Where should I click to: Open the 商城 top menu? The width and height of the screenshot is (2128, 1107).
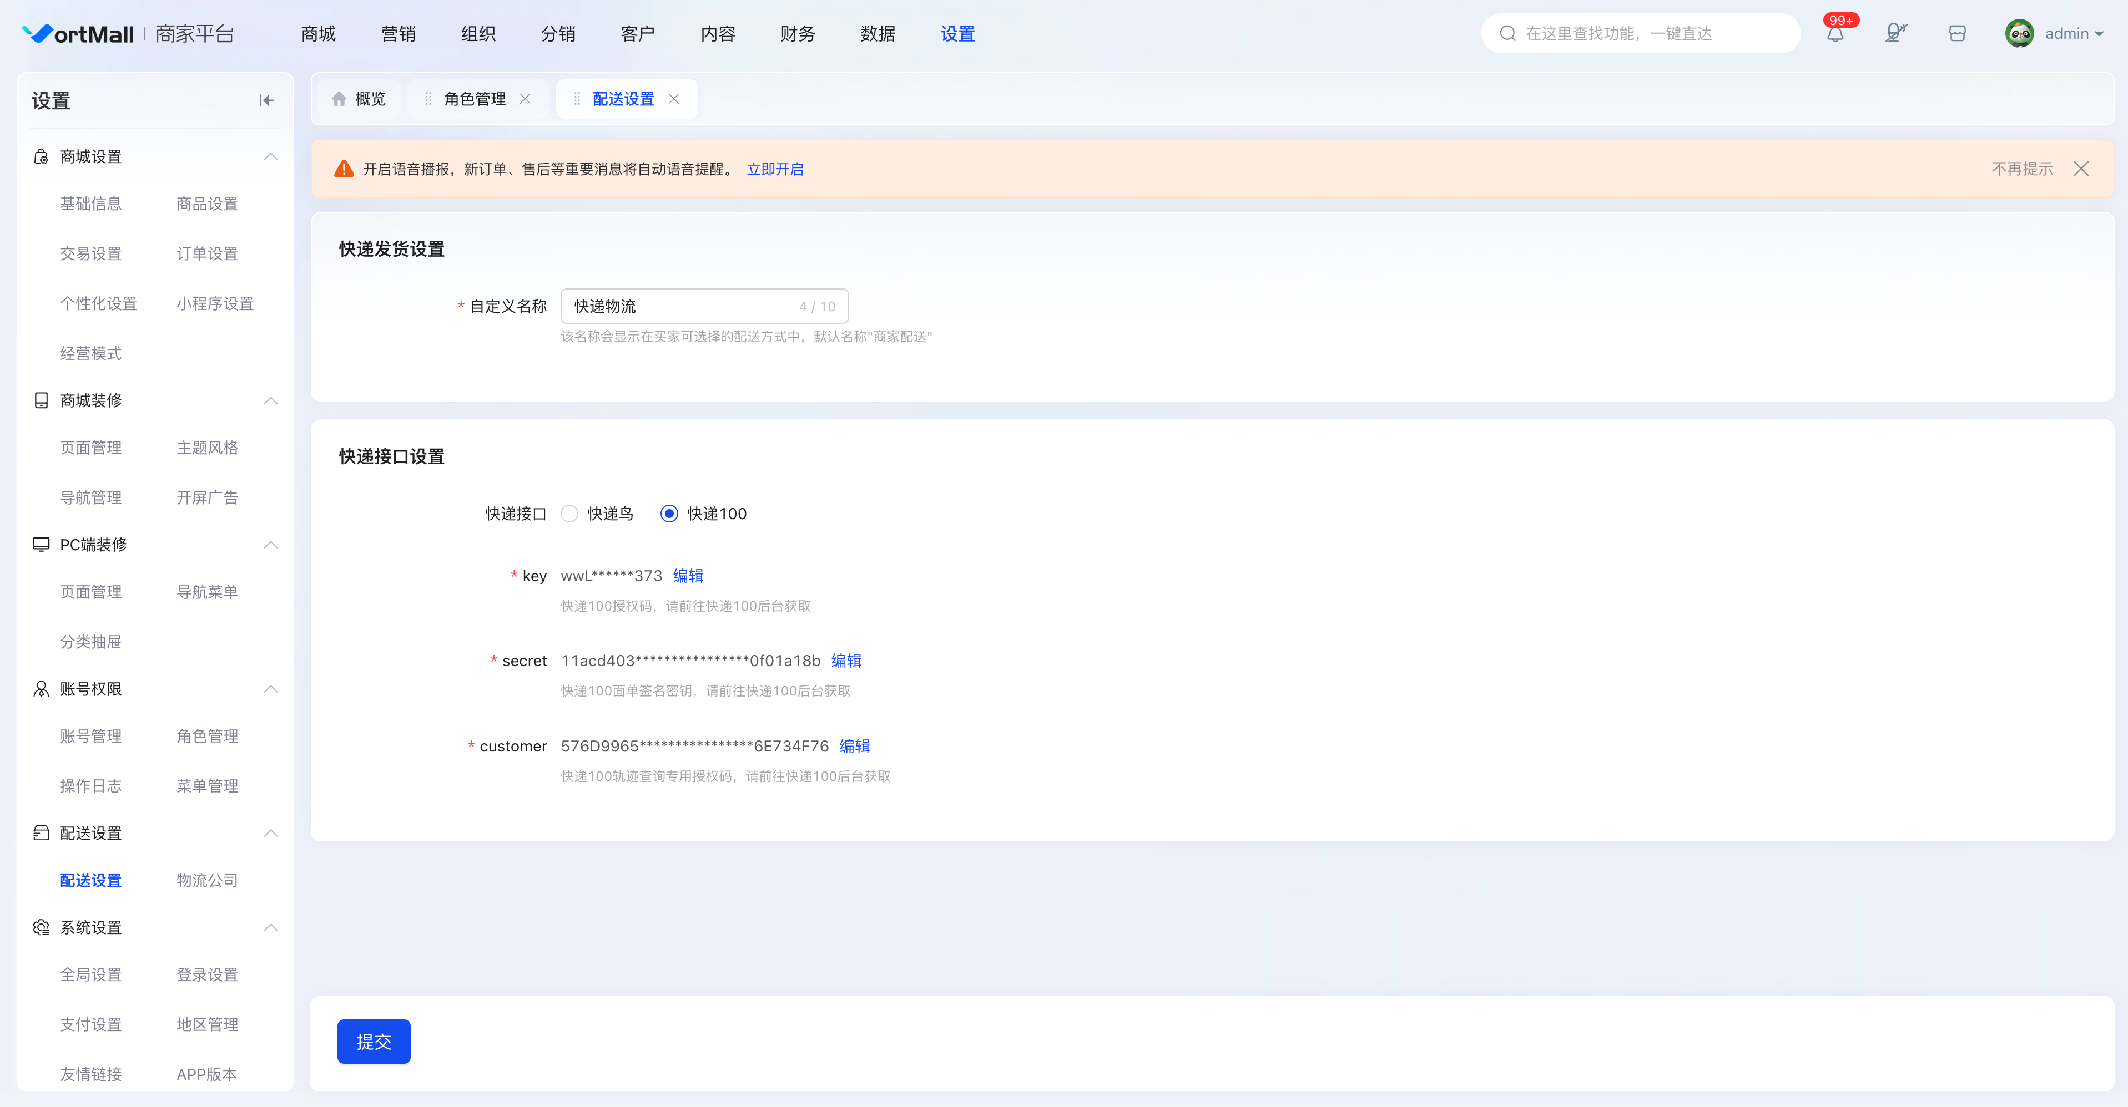point(318,34)
